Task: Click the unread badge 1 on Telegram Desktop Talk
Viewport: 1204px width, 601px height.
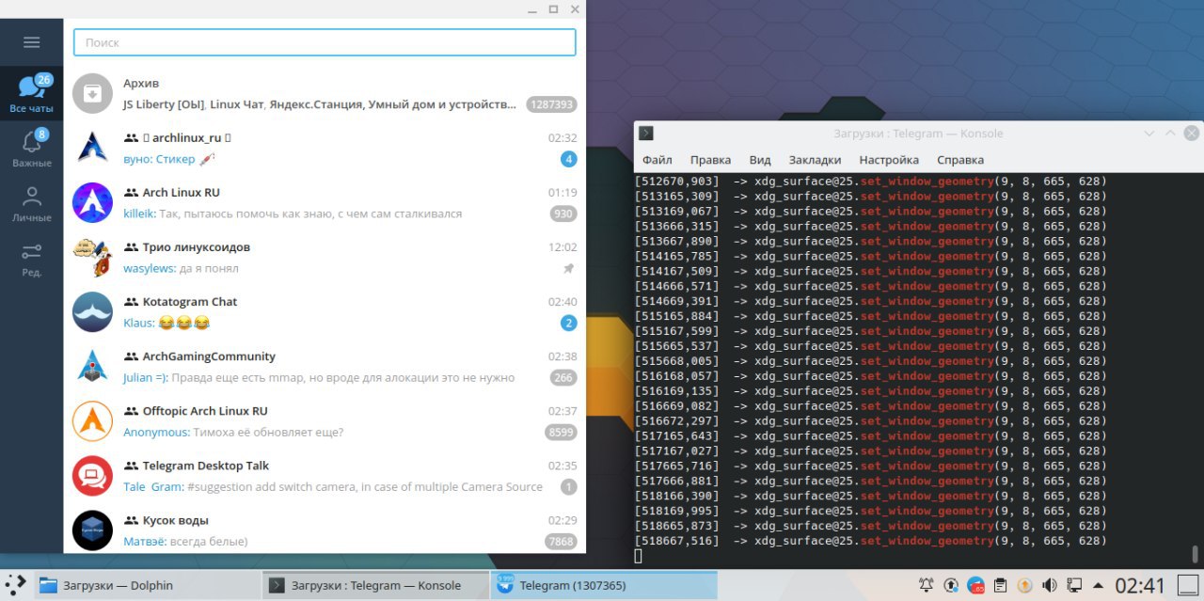Action: coord(568,486)
